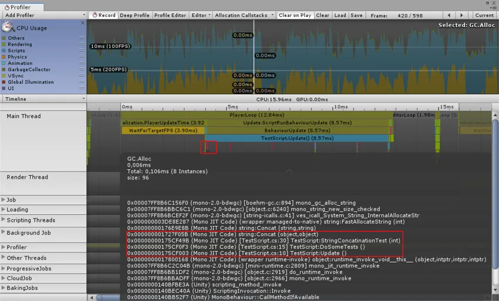Open the Timeline view dropdown
This screenshot has height=301, width=499.
43,99
